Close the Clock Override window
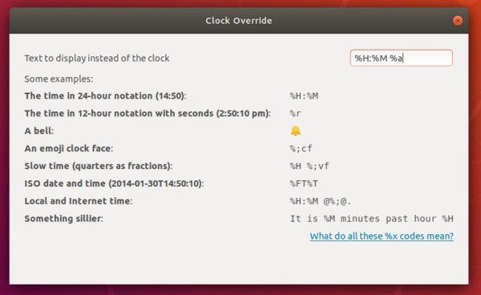481x295 pixels. point(458,21)
